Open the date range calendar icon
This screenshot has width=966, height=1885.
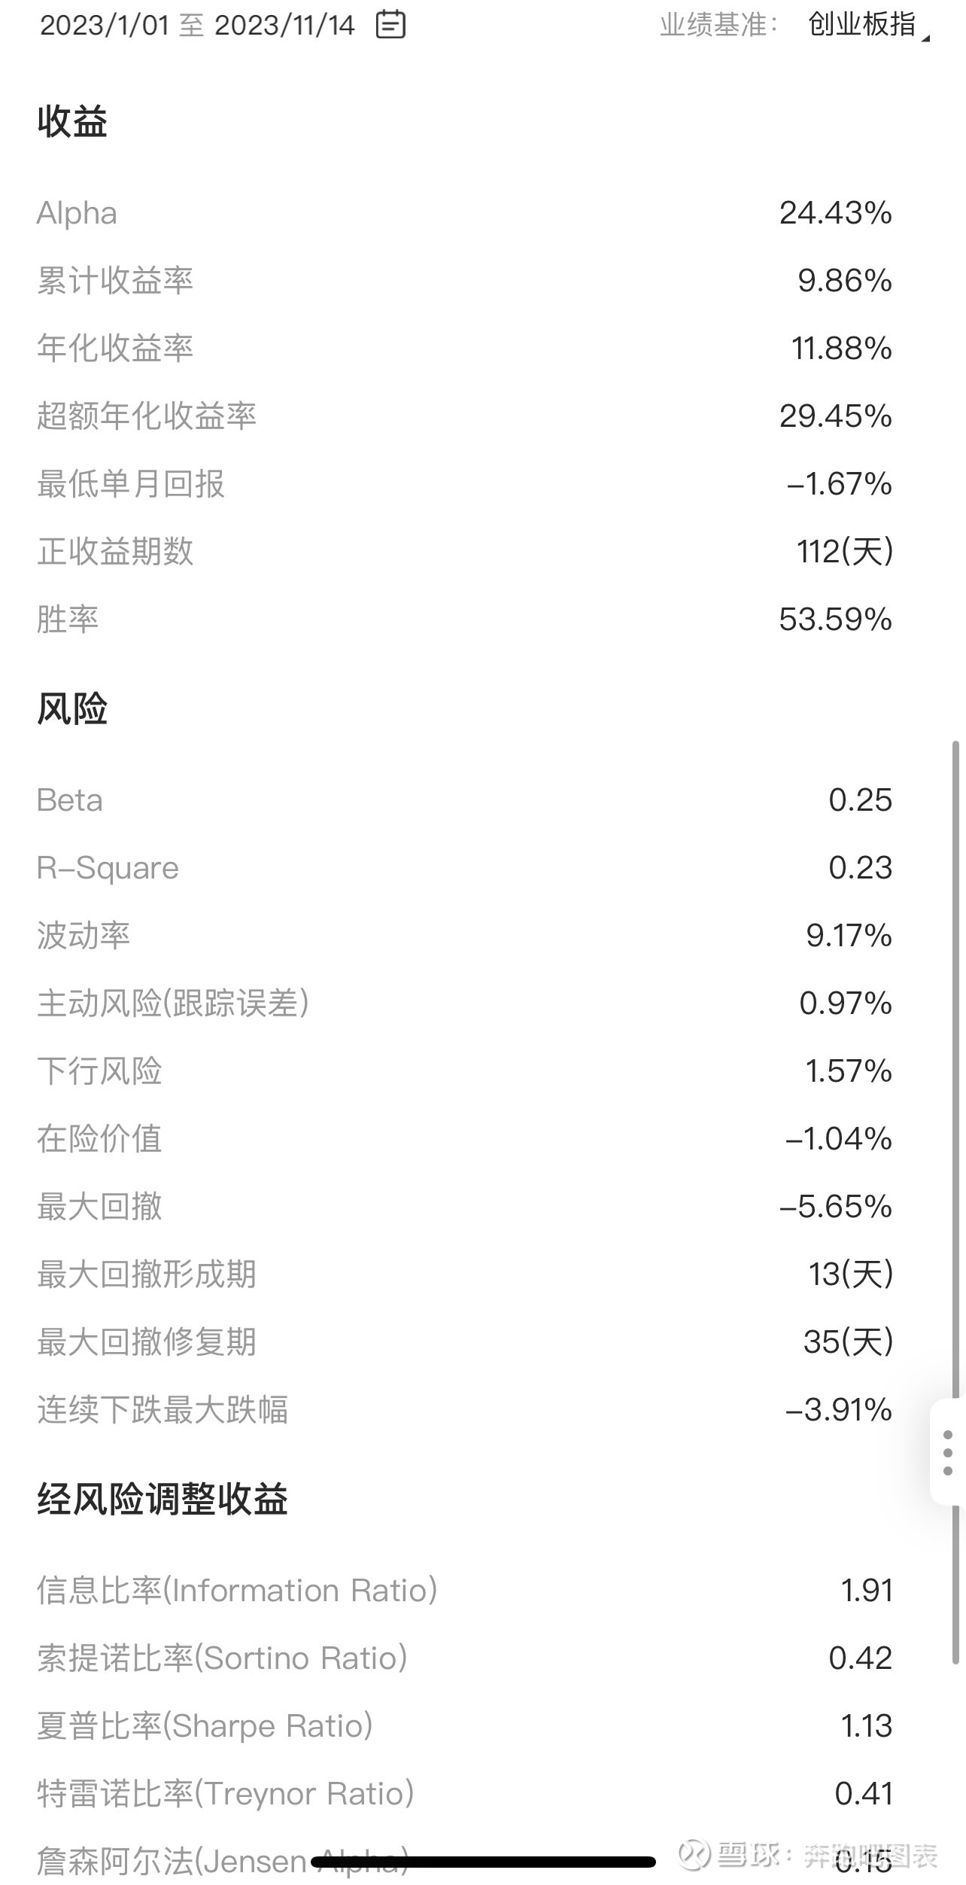pos(390,25)
